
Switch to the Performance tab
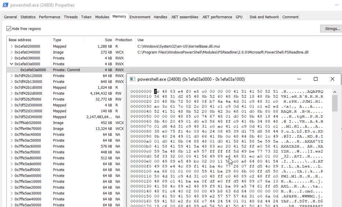tap(49, 17)
